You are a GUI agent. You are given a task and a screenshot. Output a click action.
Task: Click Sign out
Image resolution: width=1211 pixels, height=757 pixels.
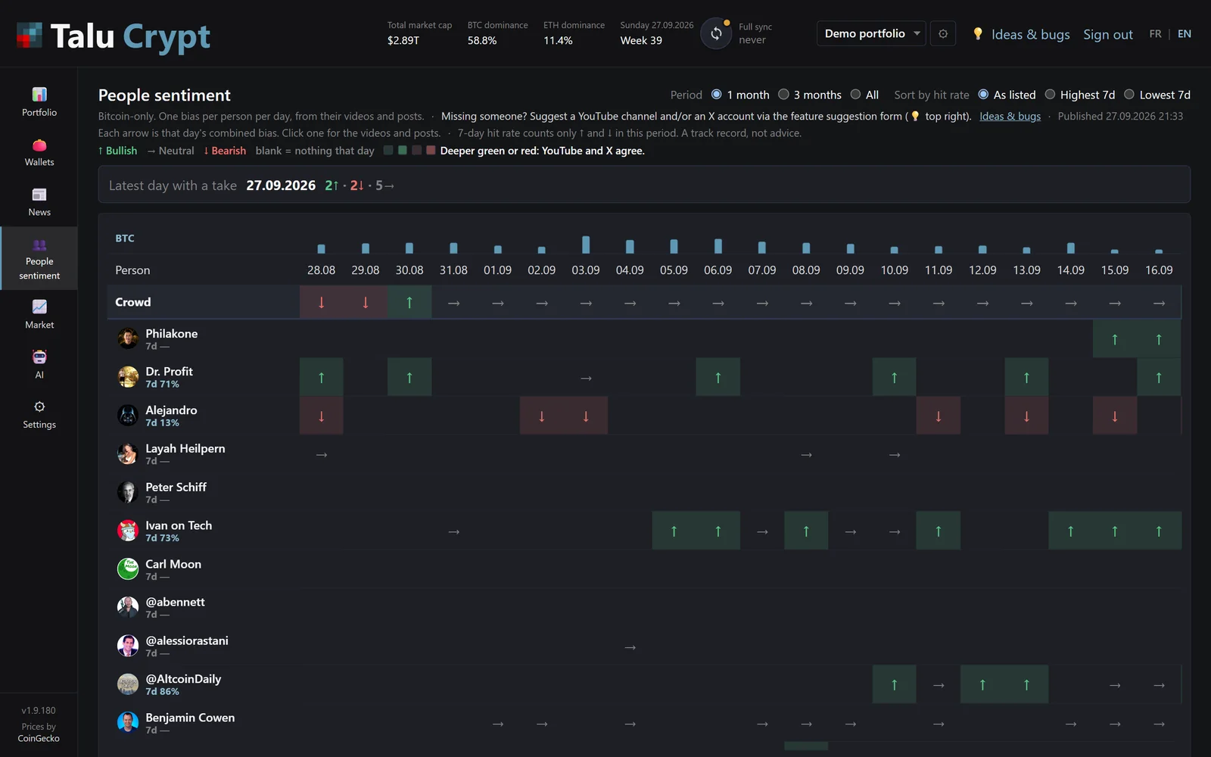pos(1107,34)
